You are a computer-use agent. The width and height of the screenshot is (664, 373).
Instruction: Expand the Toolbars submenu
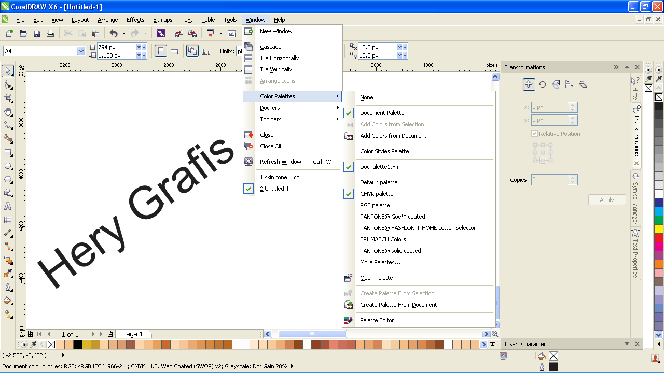[x=292, y=119]
